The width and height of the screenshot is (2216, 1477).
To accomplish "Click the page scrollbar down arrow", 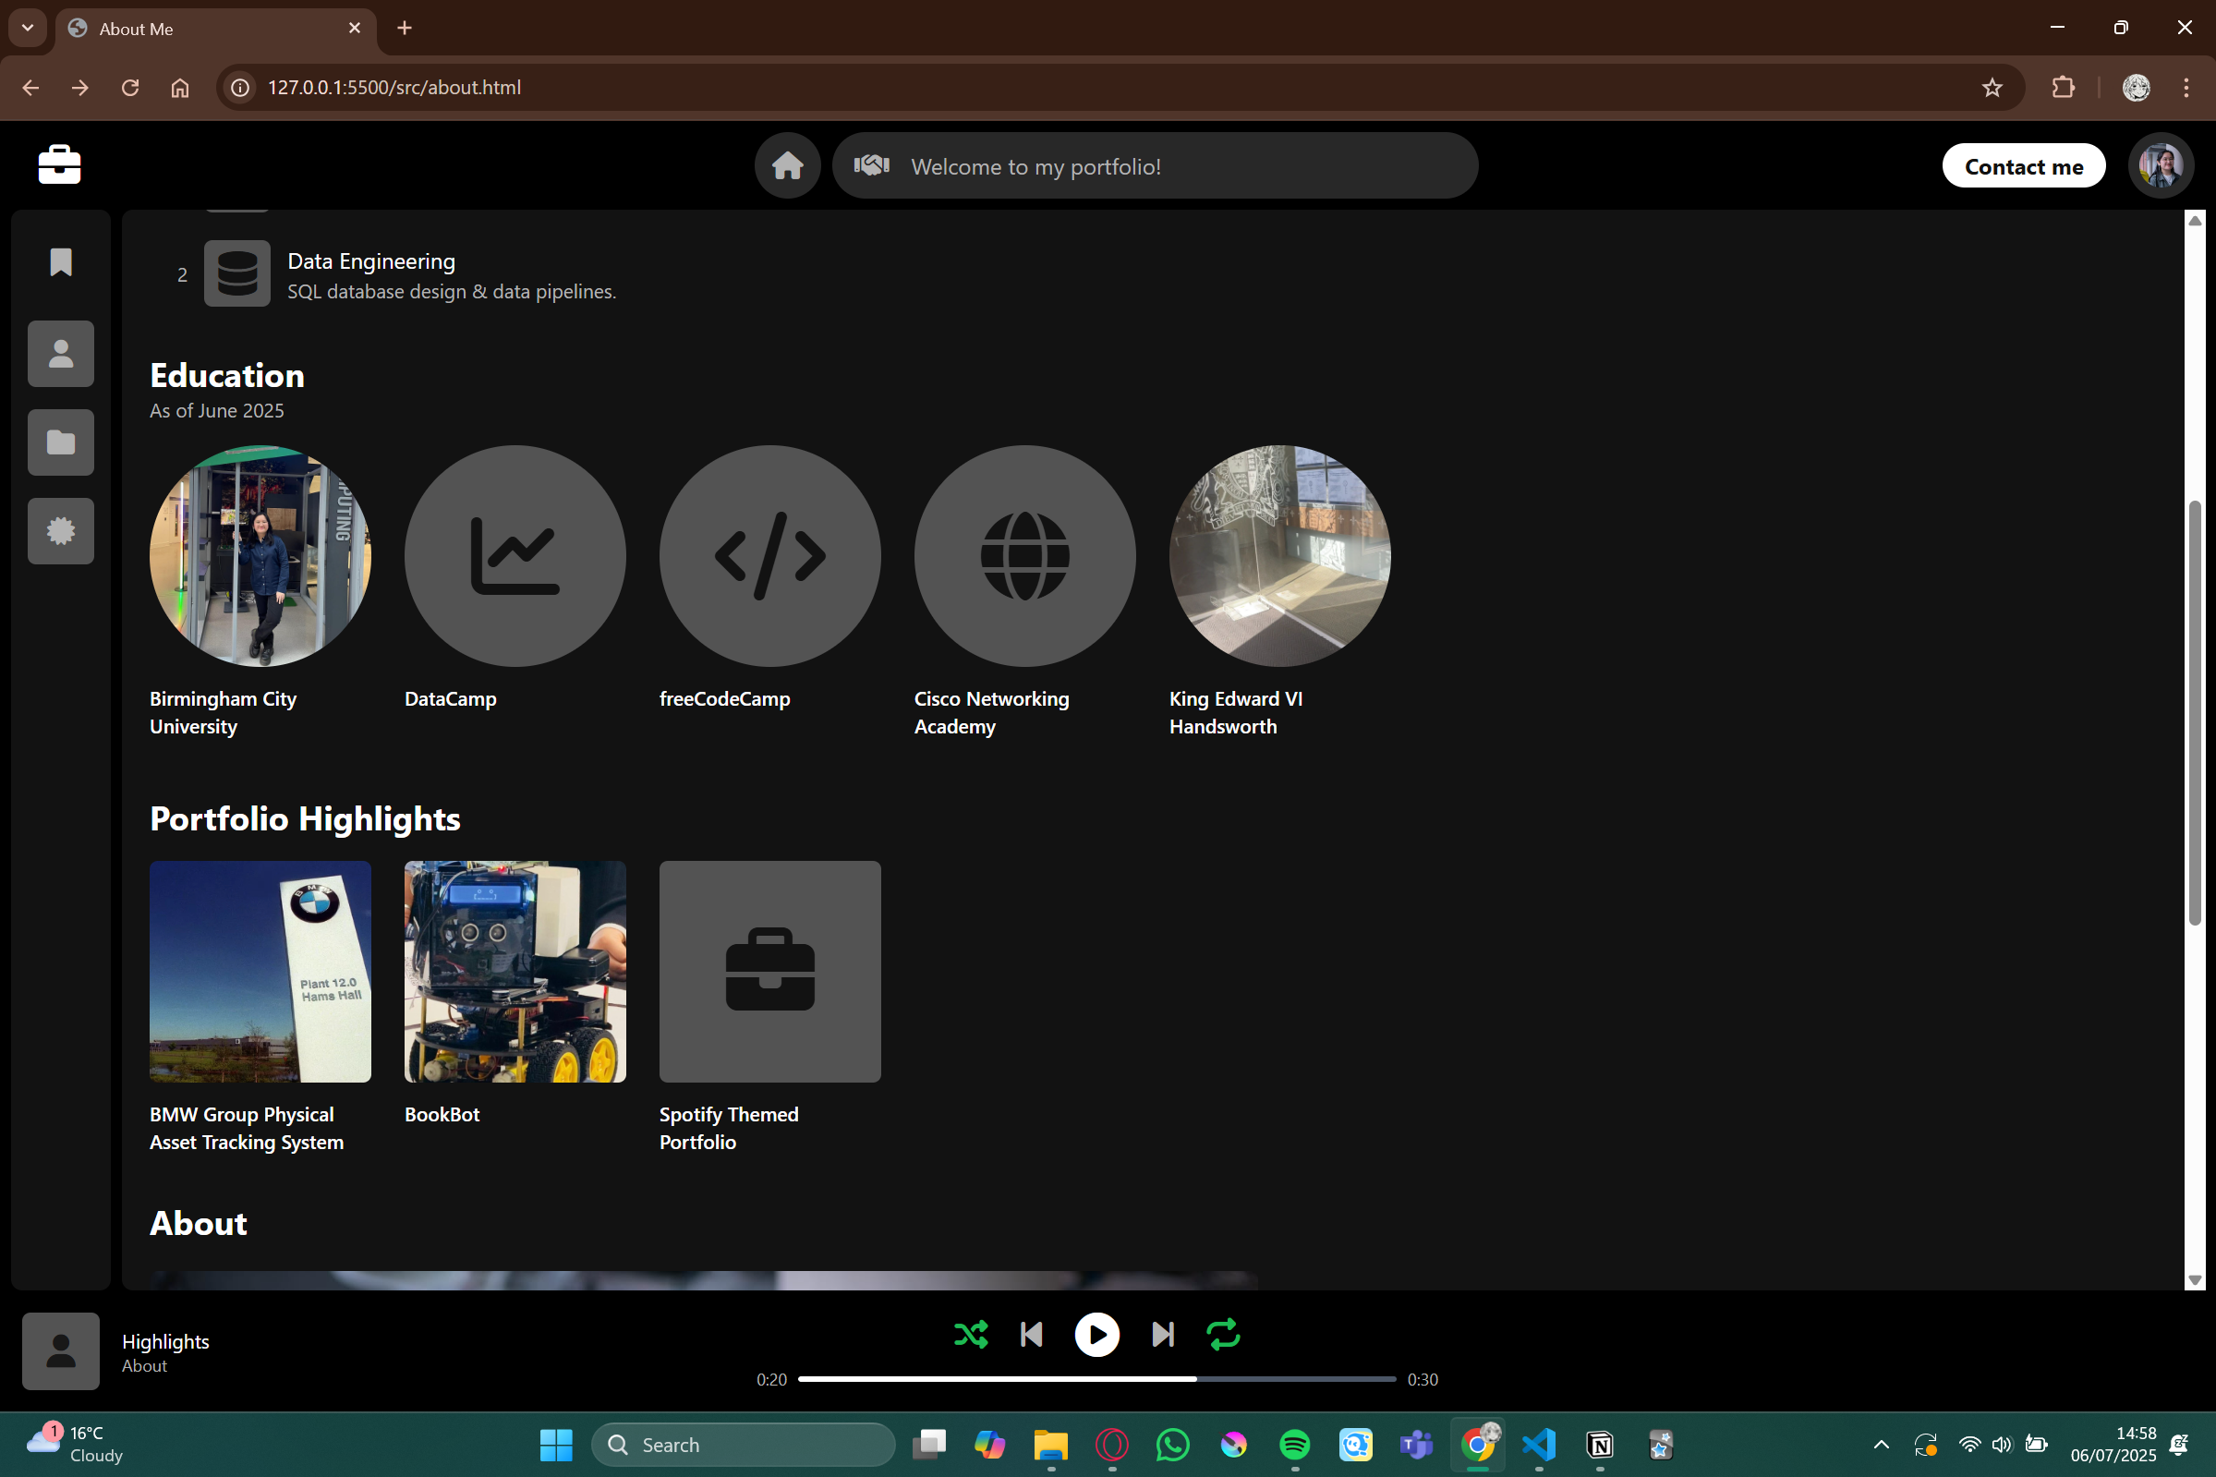I will click(x=2196, y=1280).
